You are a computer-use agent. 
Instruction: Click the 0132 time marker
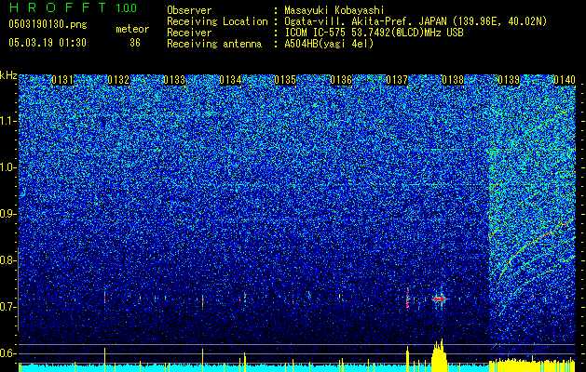coord(118,80)
